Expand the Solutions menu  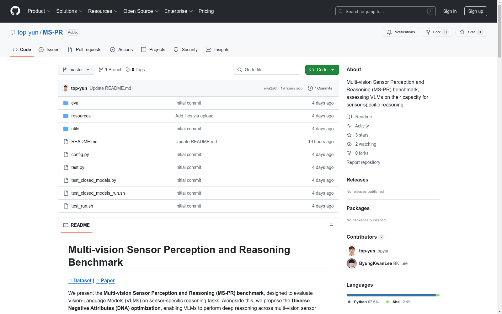click(x=69, y=11)
